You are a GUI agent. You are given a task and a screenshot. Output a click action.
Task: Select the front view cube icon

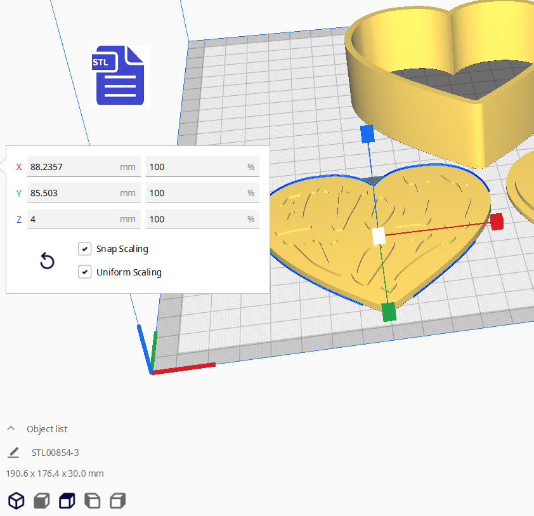point(41,501)
